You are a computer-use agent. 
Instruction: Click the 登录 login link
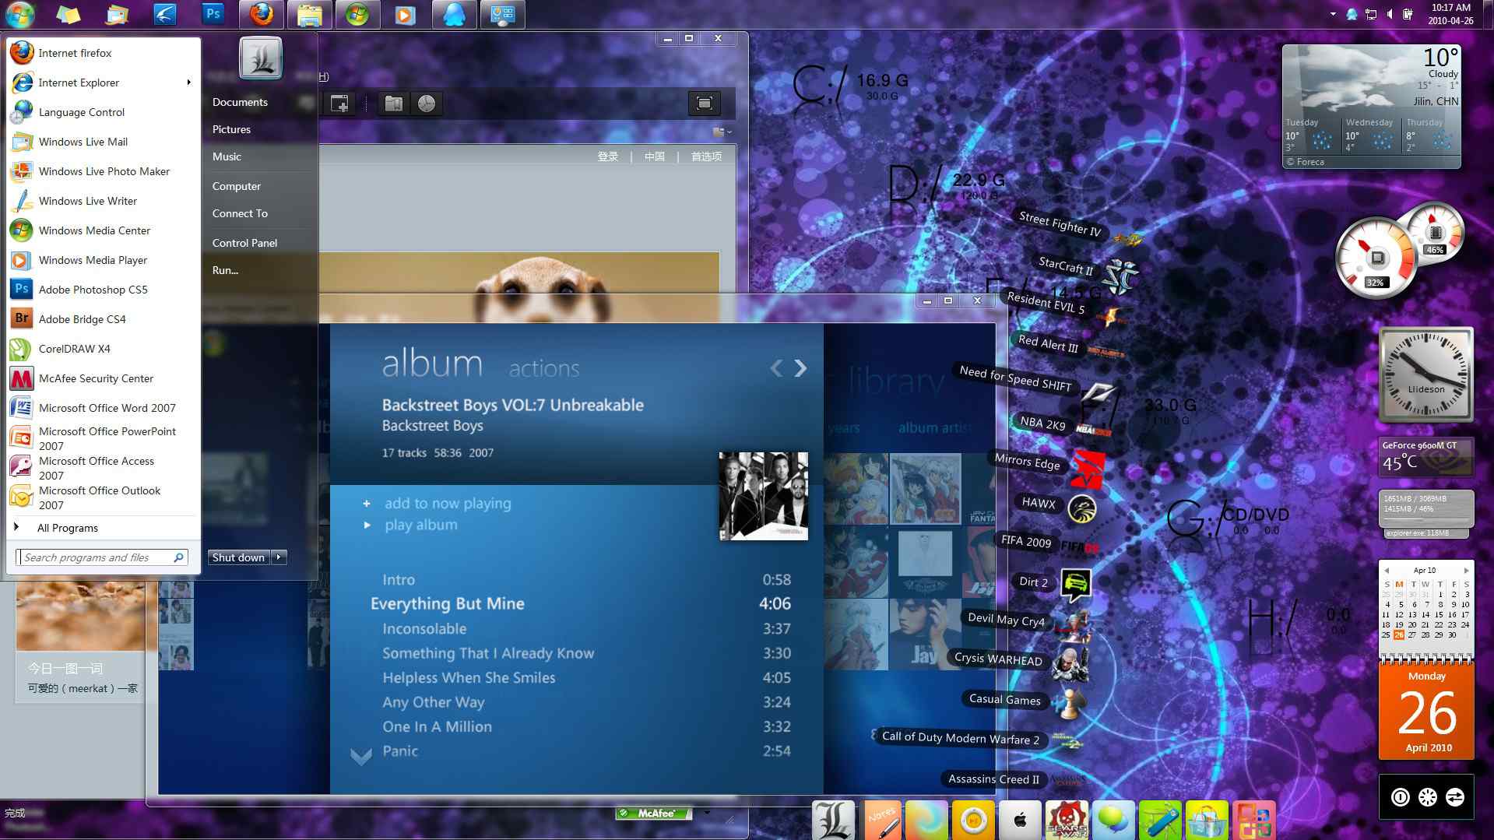click(607, 156)
